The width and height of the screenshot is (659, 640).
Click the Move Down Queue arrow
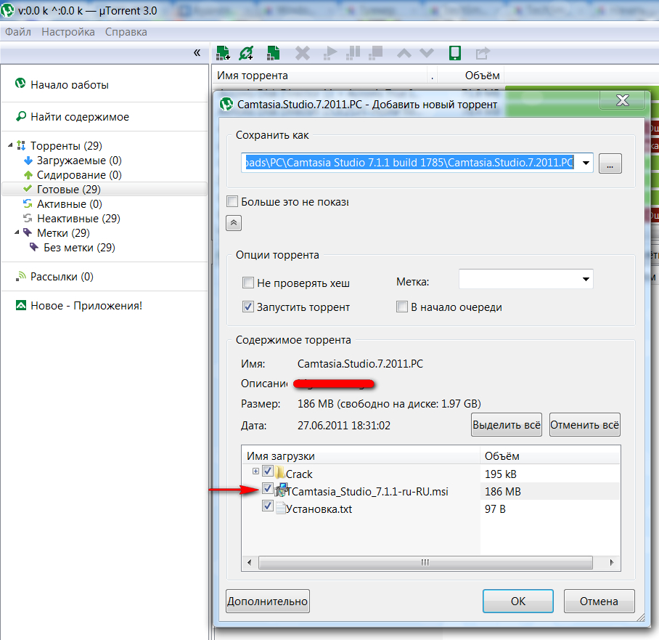pos(427,54)
